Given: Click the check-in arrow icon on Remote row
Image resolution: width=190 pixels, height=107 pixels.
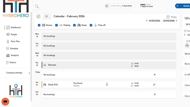Looking at the screenshot, I should pyautogui.click(x=132, y=64).
